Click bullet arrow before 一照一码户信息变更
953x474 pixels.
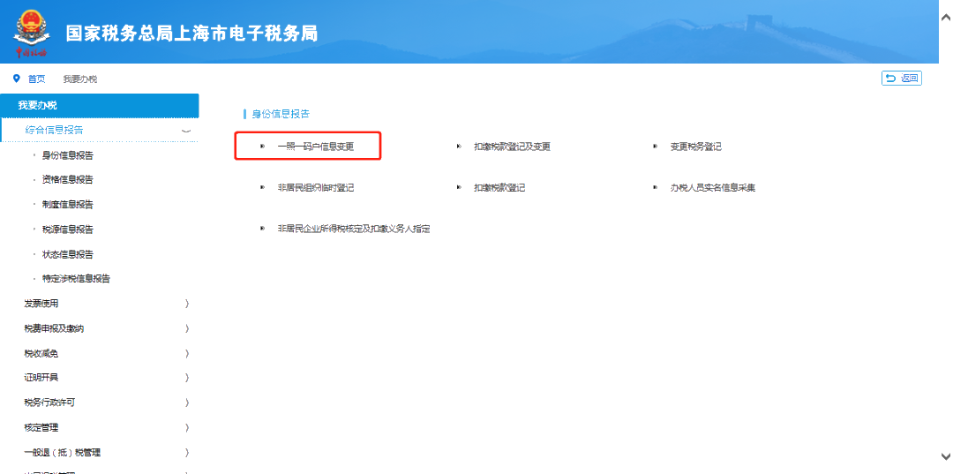263,147
